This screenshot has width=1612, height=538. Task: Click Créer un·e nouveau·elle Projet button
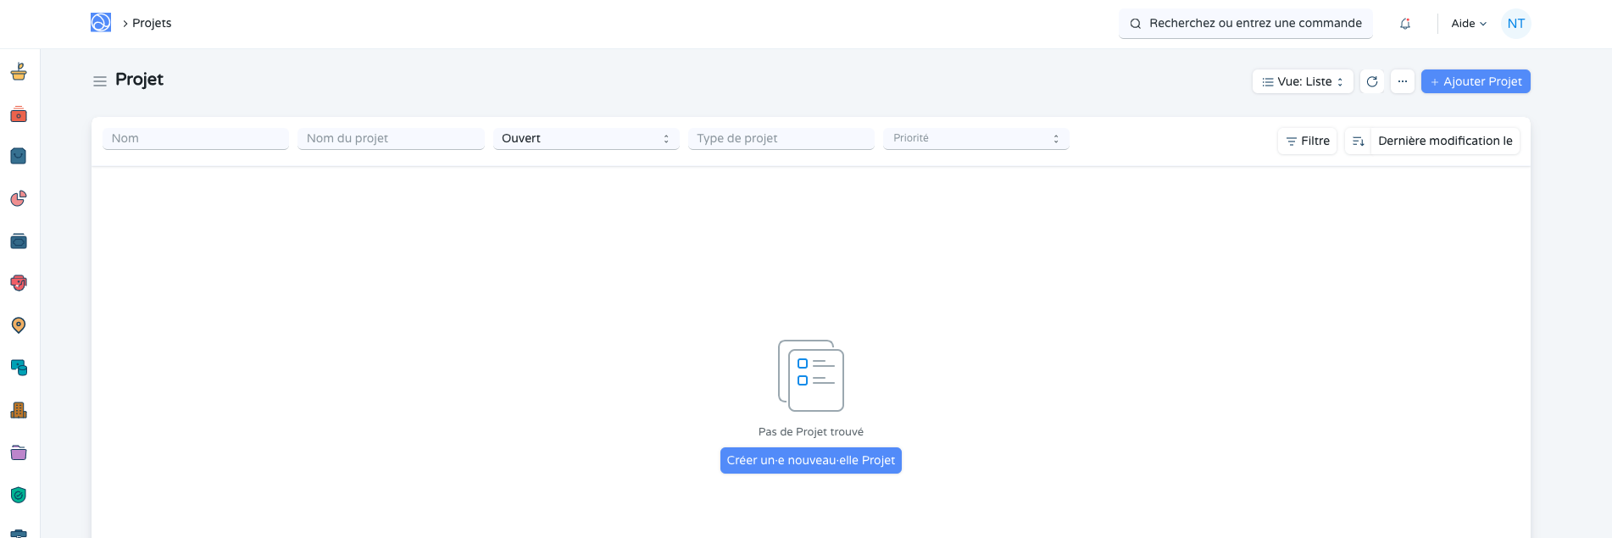[810, 460]
